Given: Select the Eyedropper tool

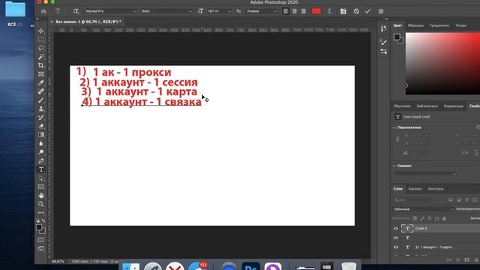Looking at the screenshot, I should 40,82.
